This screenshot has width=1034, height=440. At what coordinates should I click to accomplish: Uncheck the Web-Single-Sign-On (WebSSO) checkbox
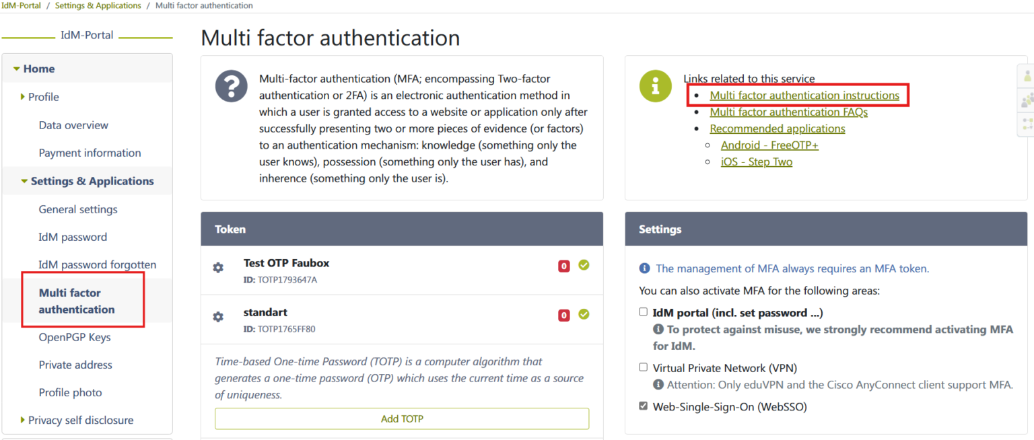click(x=644, y=406)
